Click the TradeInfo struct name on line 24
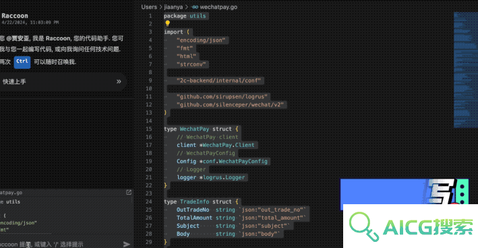Image resolution: width=478 pixels, height=248 pixels. [x=194, y=201]
